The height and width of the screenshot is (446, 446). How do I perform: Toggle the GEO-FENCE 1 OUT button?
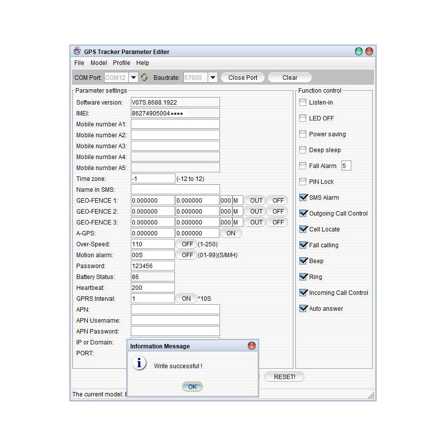point(256,201)
